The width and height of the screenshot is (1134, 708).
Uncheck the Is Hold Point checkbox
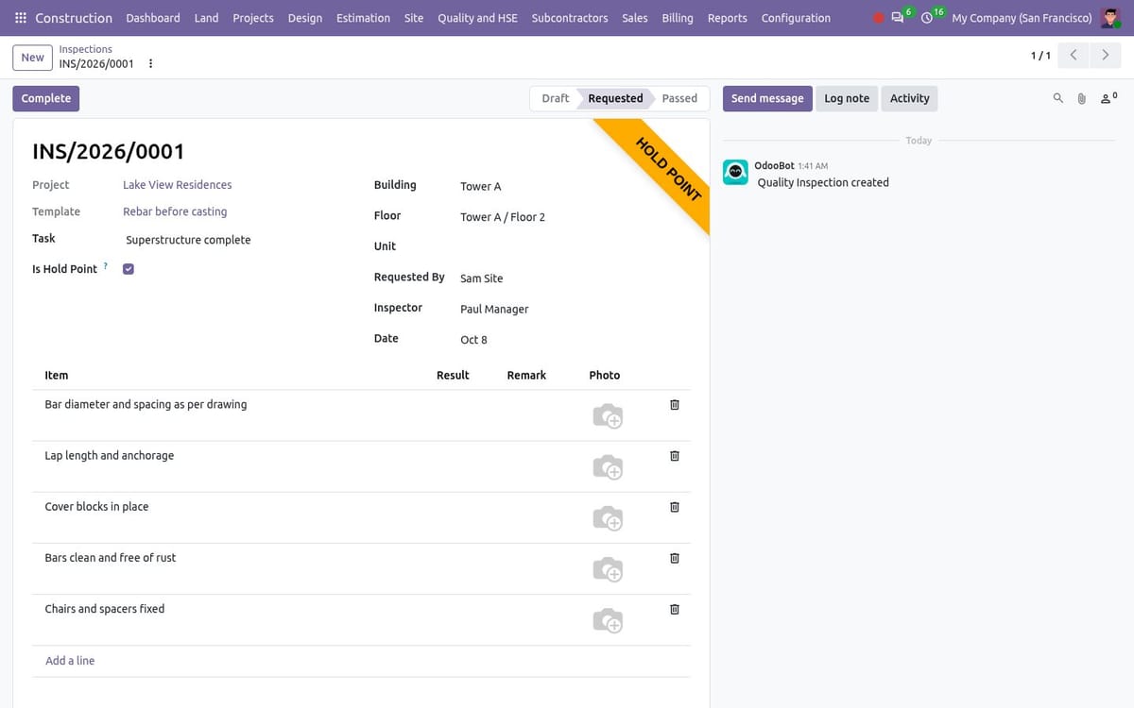[129, 269]
